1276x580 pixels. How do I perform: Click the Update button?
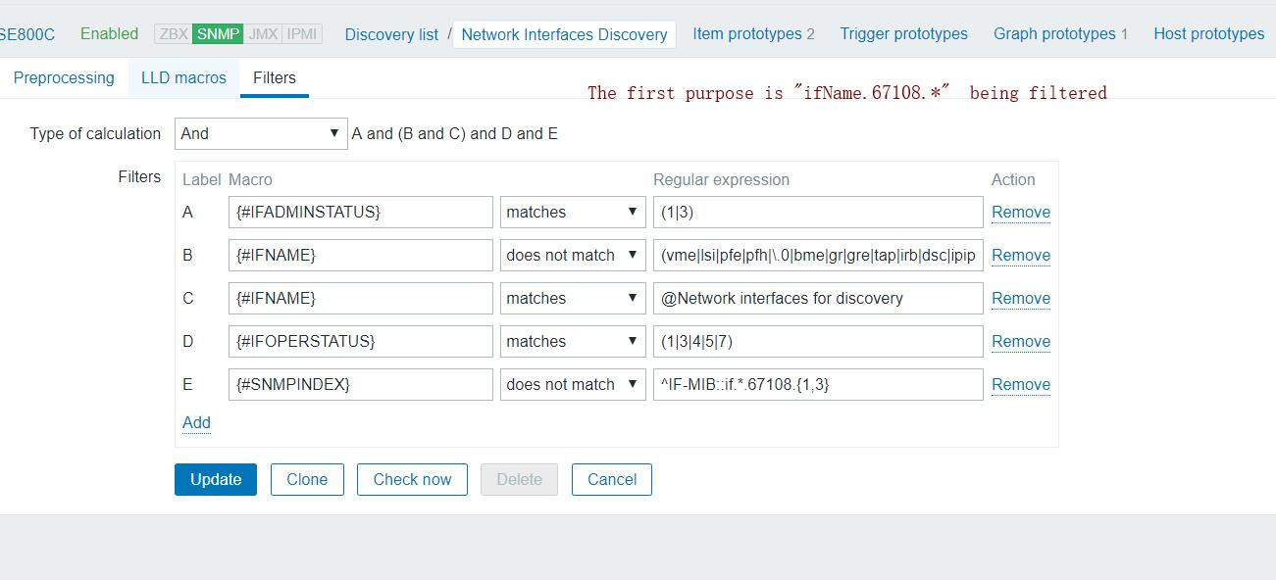click(x=216, y=480)
